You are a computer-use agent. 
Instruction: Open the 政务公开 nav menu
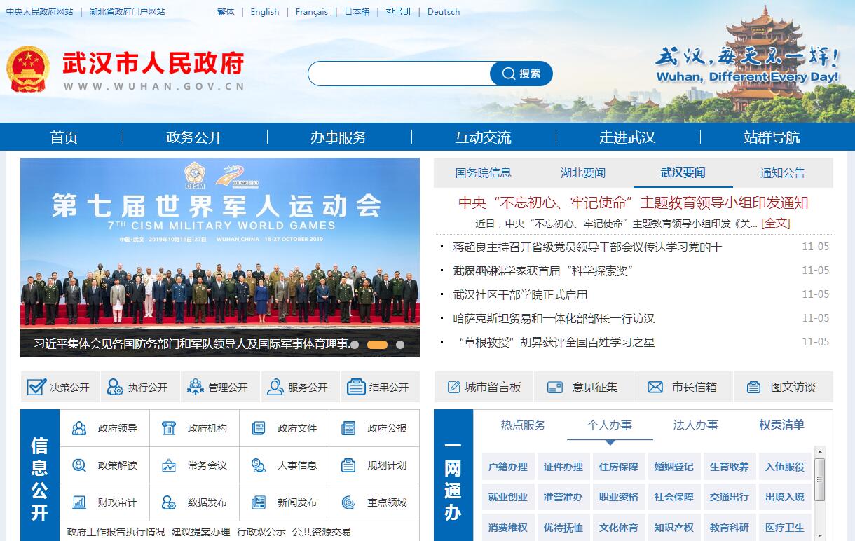194,137
